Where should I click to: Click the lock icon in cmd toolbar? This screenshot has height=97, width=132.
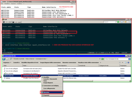(125, 22)
